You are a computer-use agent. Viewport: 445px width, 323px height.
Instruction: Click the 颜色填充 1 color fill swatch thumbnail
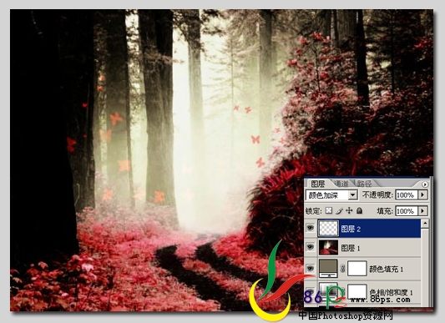[x=328, y=269]
